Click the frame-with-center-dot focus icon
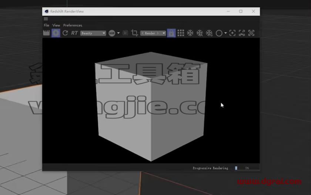 [233, 33]
